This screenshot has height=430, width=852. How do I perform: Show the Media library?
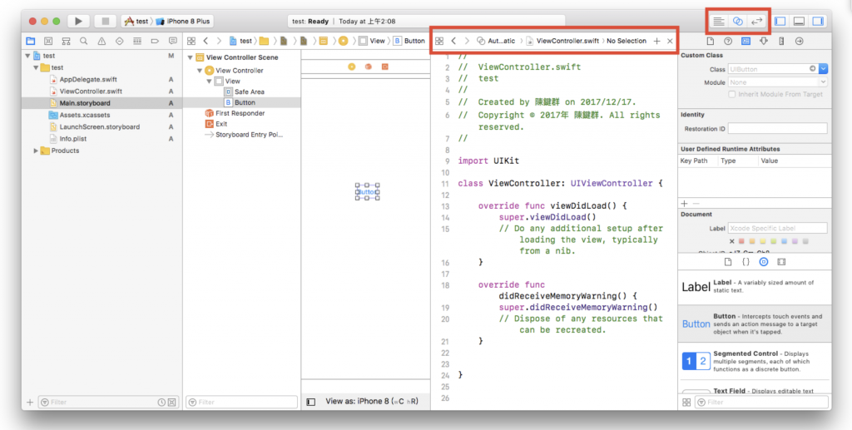(x=781, y=262)
